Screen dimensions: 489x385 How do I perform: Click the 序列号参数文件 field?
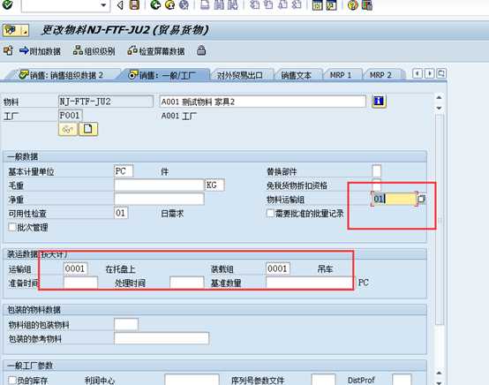click(323, 380)
